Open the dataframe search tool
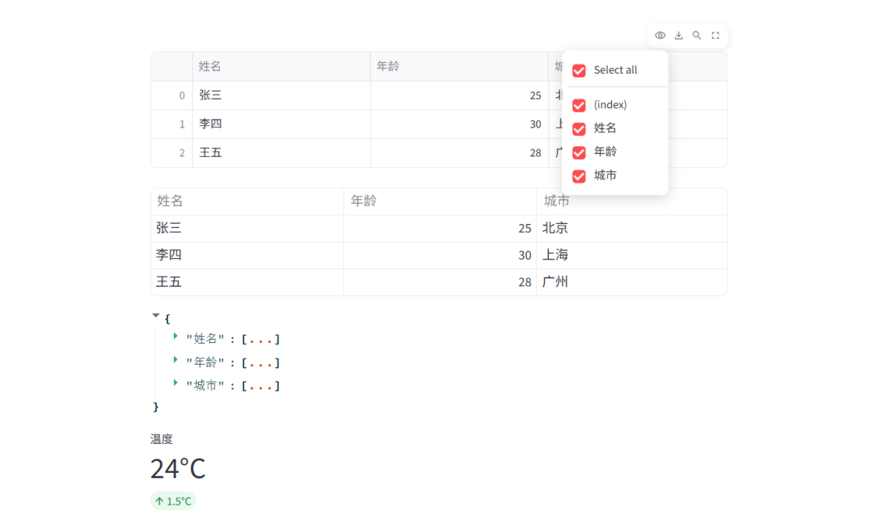 tap(697, 35)
